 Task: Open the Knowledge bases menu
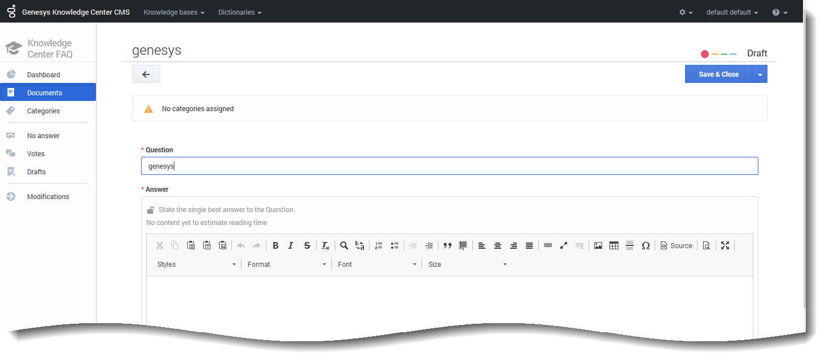tap(174, 12)
